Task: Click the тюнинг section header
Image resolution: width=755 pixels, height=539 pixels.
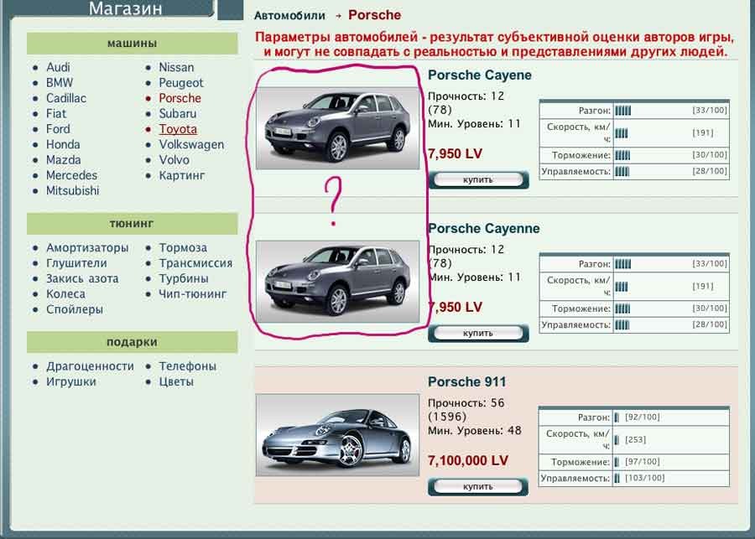Action: click(x=132, y=224)
